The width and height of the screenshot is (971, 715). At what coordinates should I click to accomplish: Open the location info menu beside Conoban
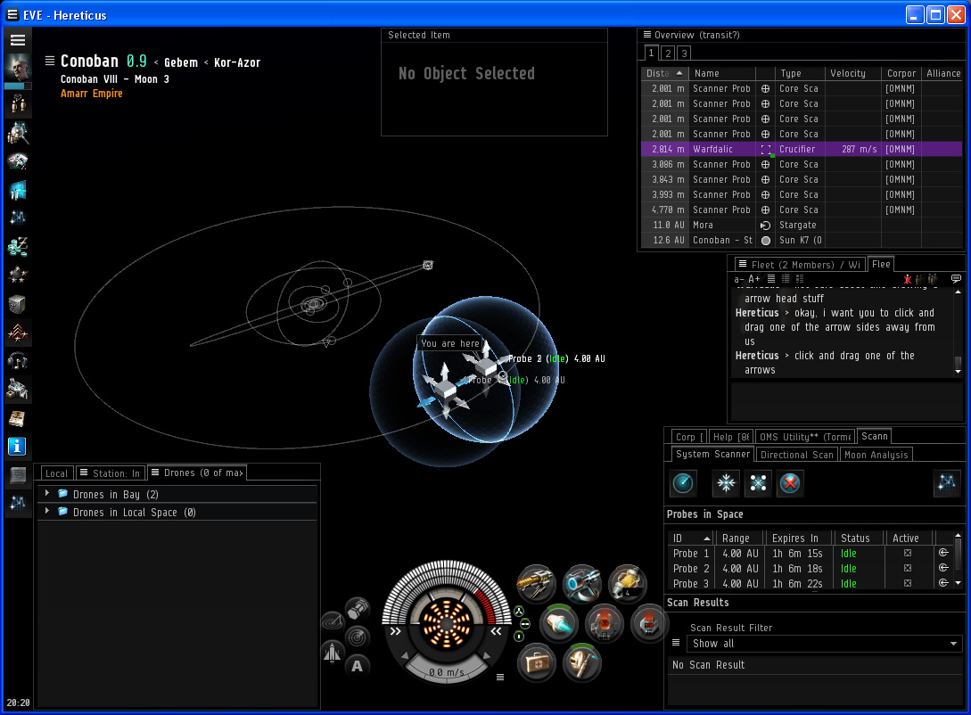coord(50,61)
